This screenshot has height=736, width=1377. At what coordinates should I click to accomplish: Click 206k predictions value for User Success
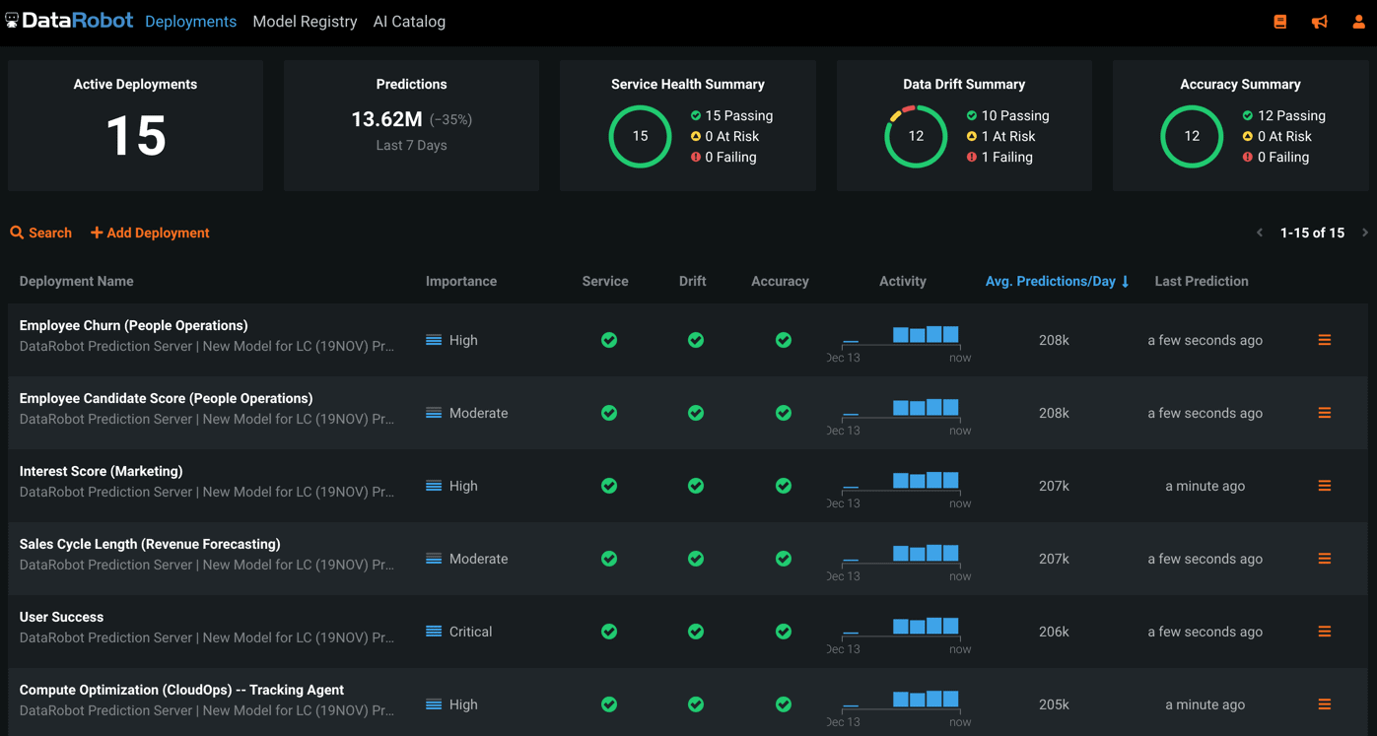coord(1054,632)
